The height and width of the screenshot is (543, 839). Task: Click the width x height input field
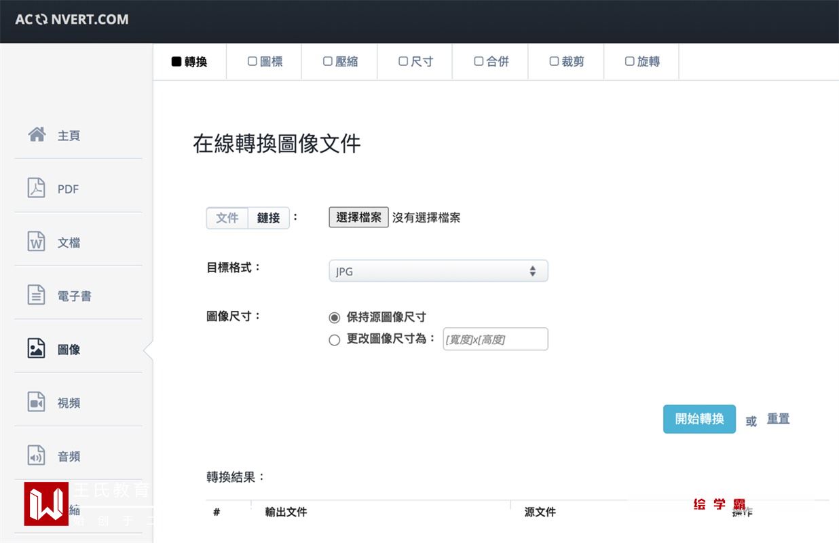[495, 339]
